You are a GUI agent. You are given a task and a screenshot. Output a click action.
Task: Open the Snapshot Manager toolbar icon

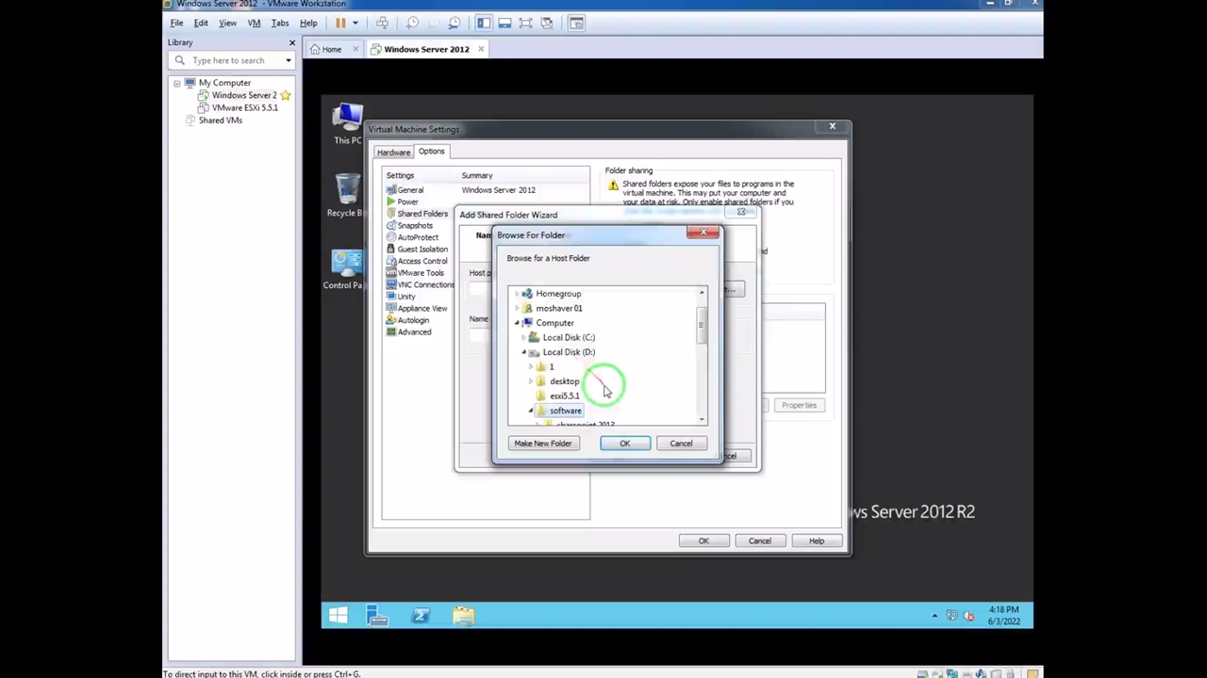click(x=455, y=23)
